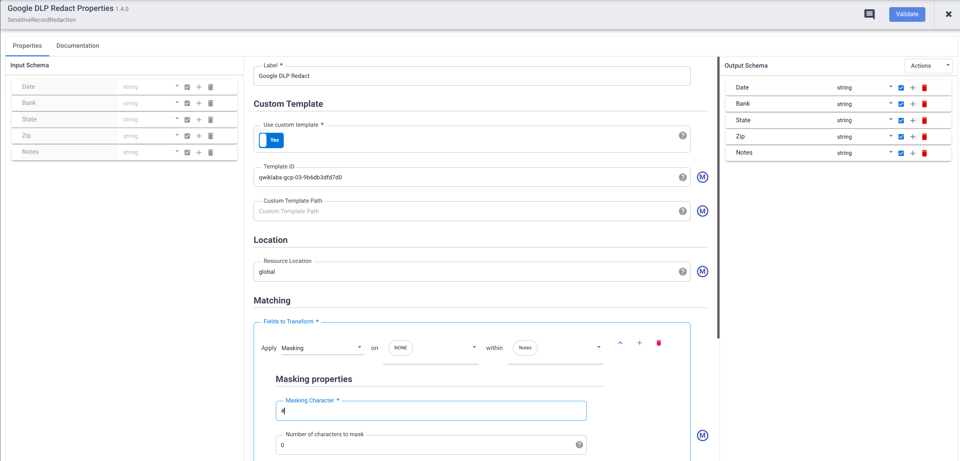Click the Validate button

[907, 14]
